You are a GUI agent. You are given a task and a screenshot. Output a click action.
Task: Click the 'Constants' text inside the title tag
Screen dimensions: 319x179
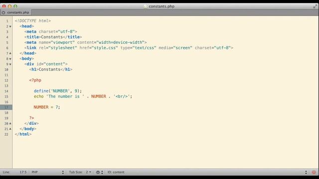[x=52, y=37]
